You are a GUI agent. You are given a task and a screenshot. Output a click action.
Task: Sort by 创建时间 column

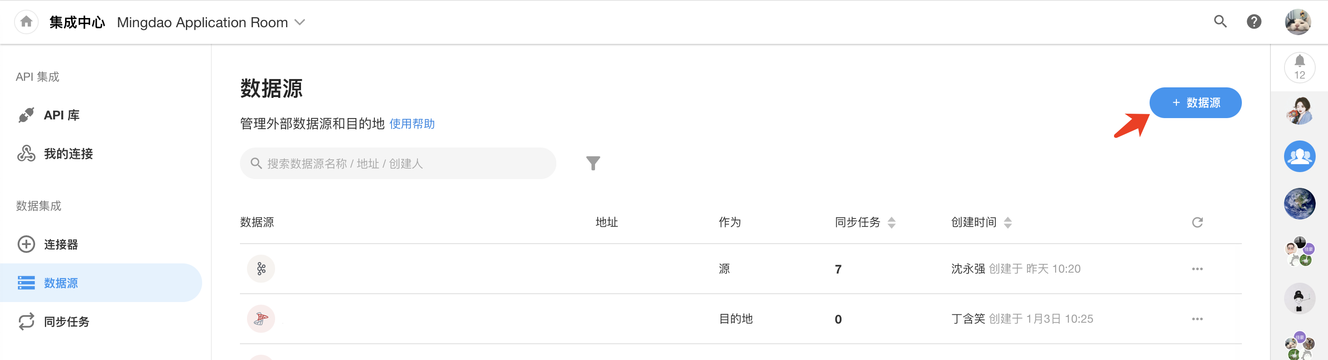coord(1007,223)
